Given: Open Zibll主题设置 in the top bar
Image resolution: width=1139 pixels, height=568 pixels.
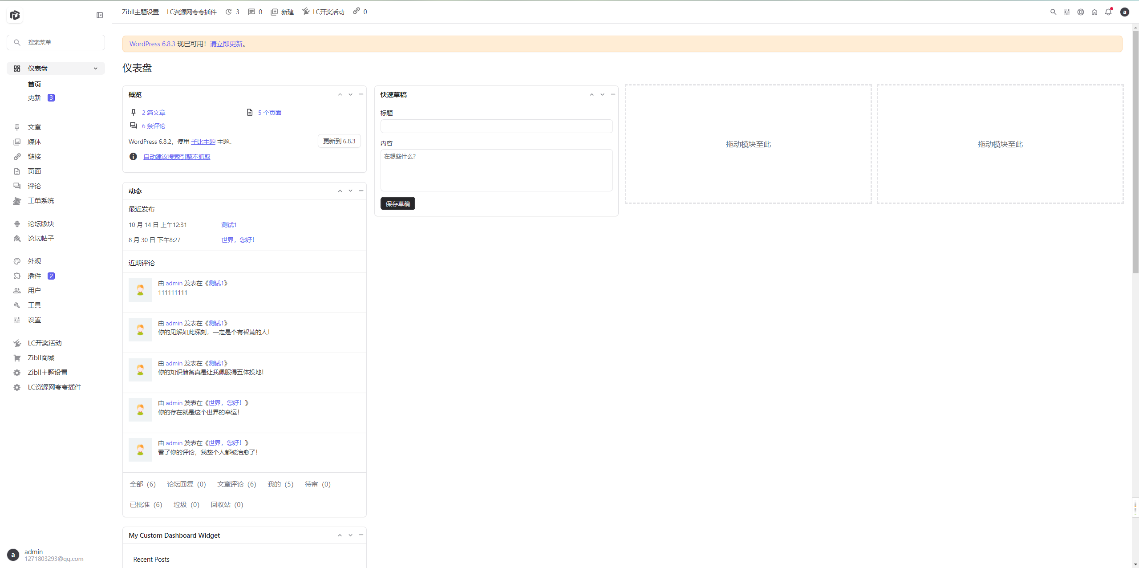Looking at the screenshot, I should (140, 12).
